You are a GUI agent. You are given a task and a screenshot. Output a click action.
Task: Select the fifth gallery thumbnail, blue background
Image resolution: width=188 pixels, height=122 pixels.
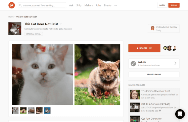(x=47, y=111)
